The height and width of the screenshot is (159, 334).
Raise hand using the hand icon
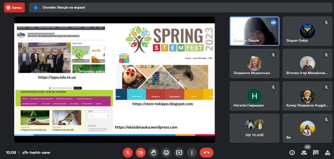153,152
